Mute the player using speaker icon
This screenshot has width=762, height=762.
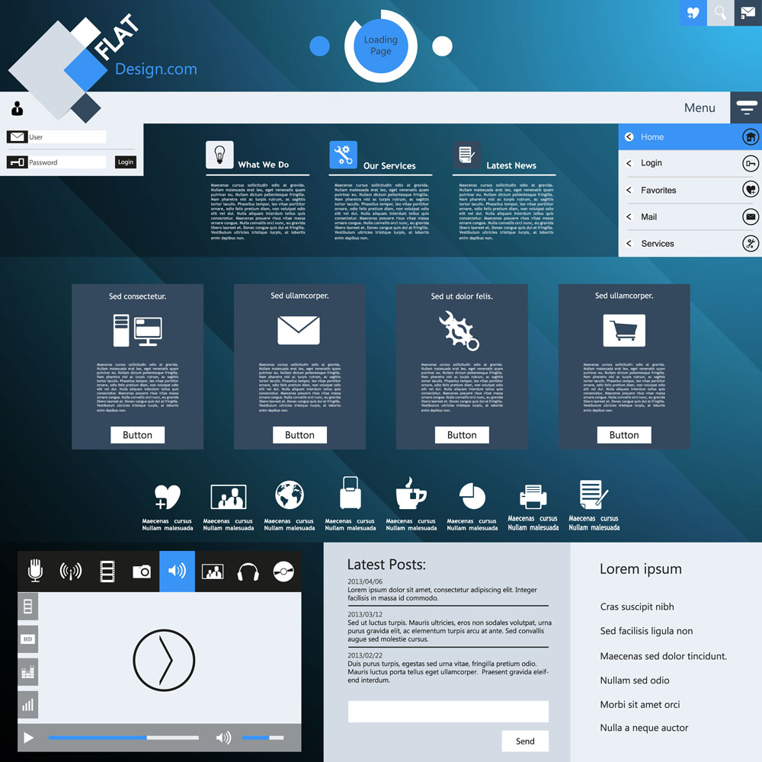pyautogui.click(x=223, y=738)
